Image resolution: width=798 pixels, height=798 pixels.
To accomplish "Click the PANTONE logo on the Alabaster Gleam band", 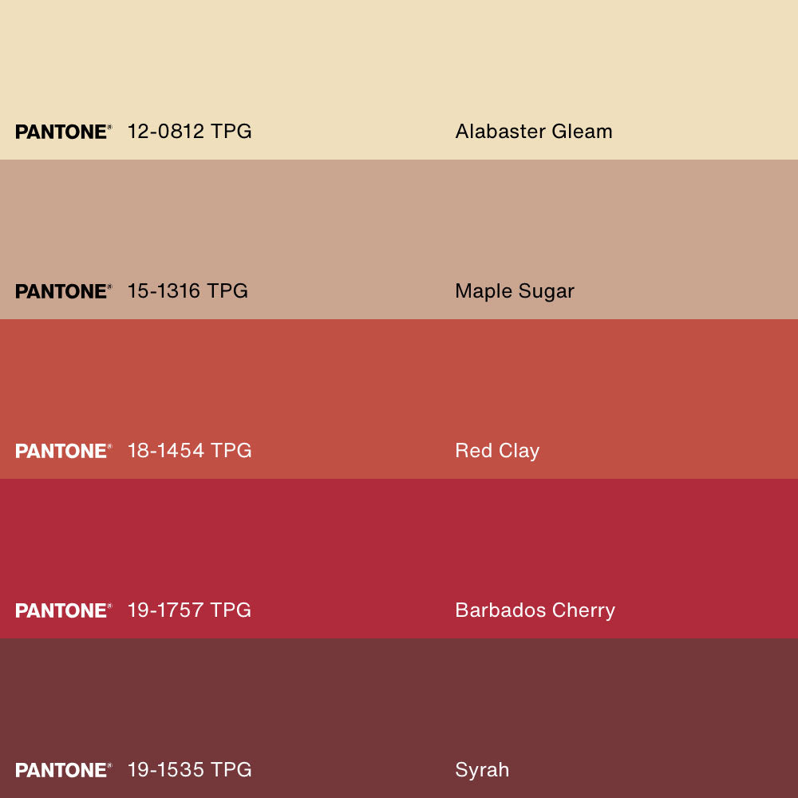I will click(x=63, y=132).
